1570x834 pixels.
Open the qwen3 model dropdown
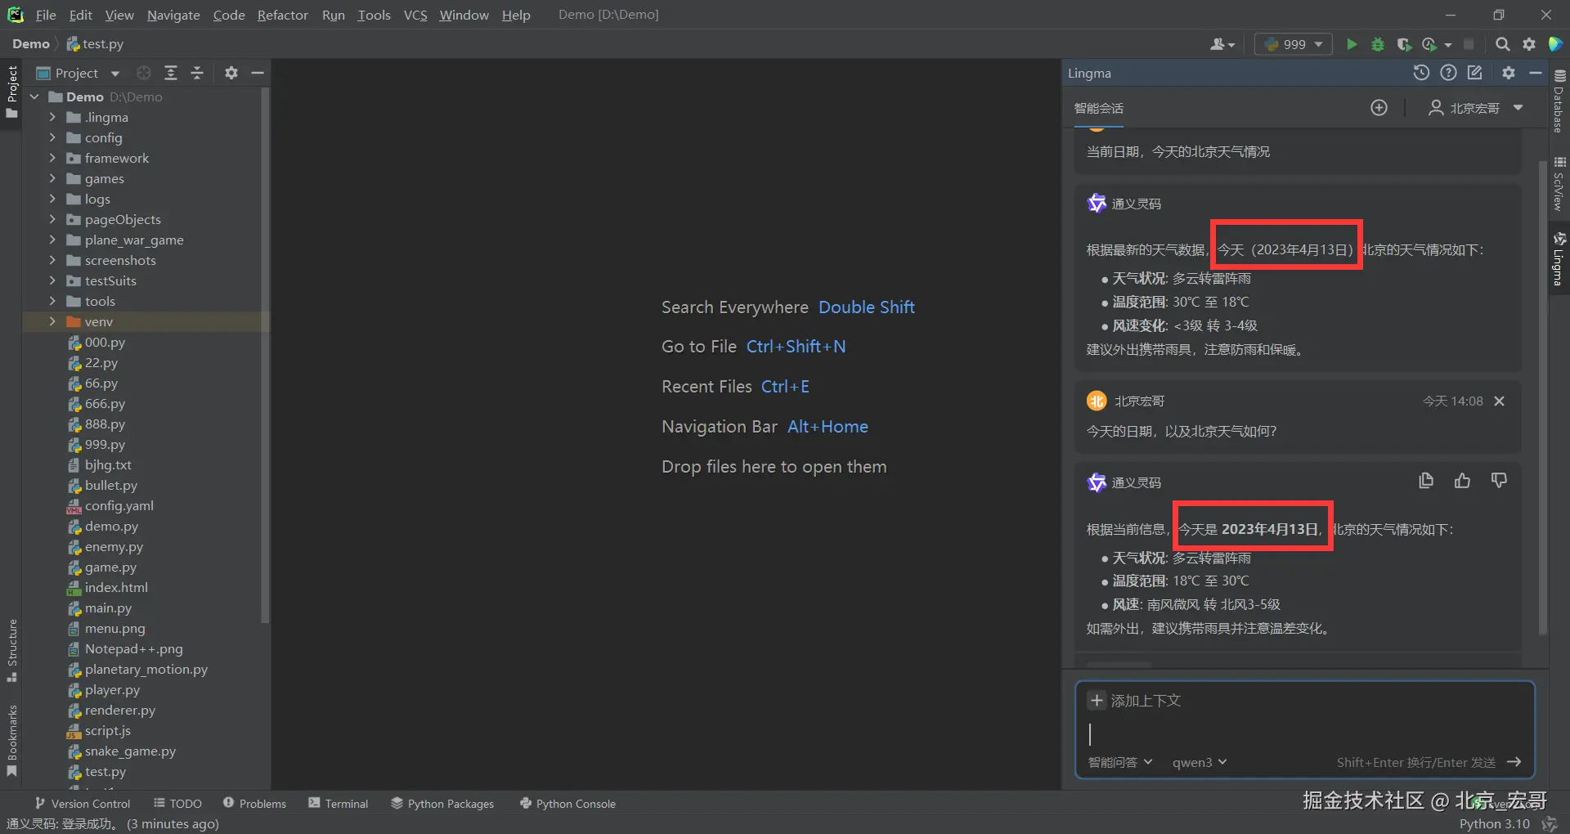pos(1200,762)
